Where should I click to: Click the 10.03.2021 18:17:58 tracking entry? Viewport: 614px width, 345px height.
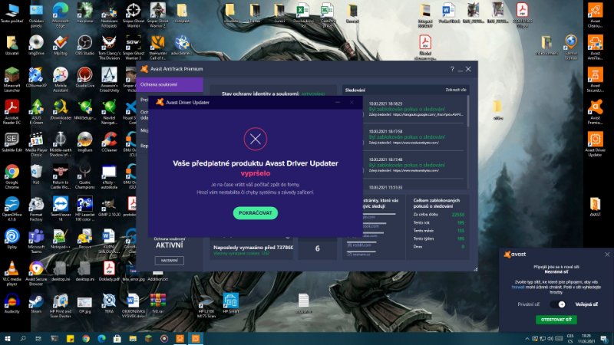415,137
